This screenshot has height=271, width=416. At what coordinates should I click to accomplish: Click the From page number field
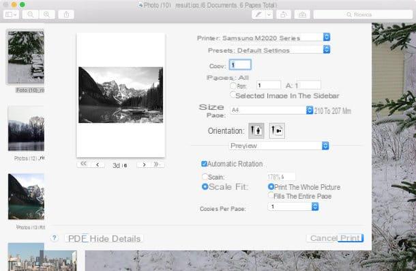(269, 85)
